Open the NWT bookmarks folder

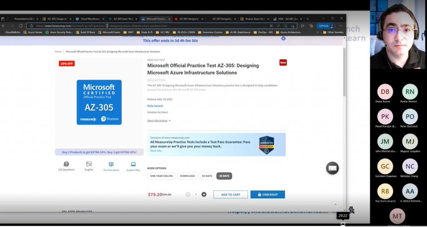point(128,32)
